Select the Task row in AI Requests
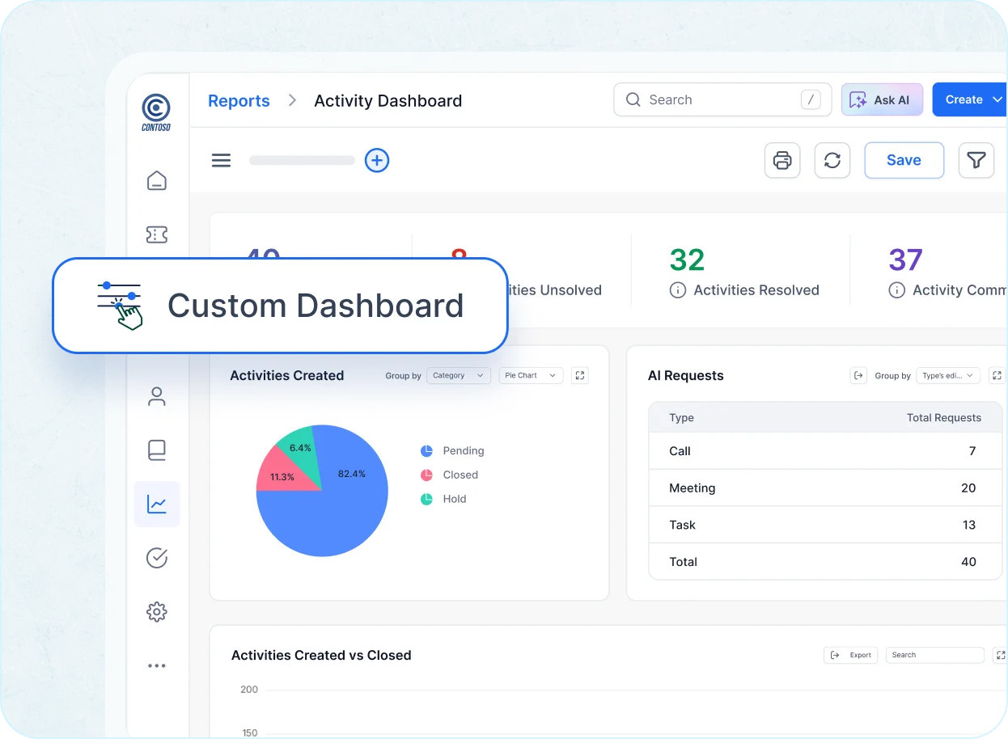The width and height of the screenshot is (1008, 739). point(825,525)
